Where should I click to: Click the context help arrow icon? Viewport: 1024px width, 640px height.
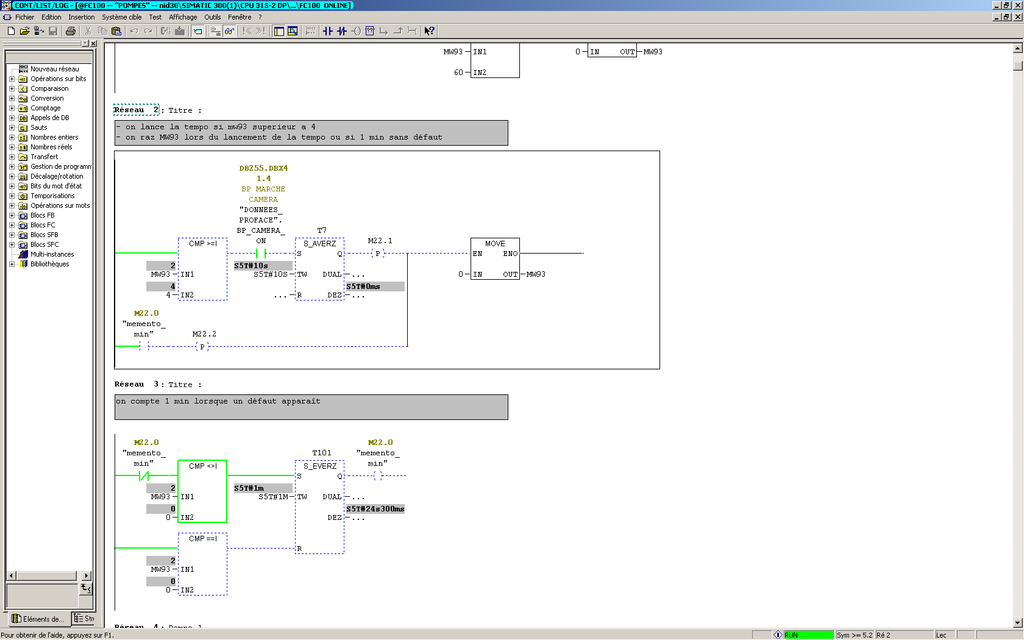click(430, 31)
